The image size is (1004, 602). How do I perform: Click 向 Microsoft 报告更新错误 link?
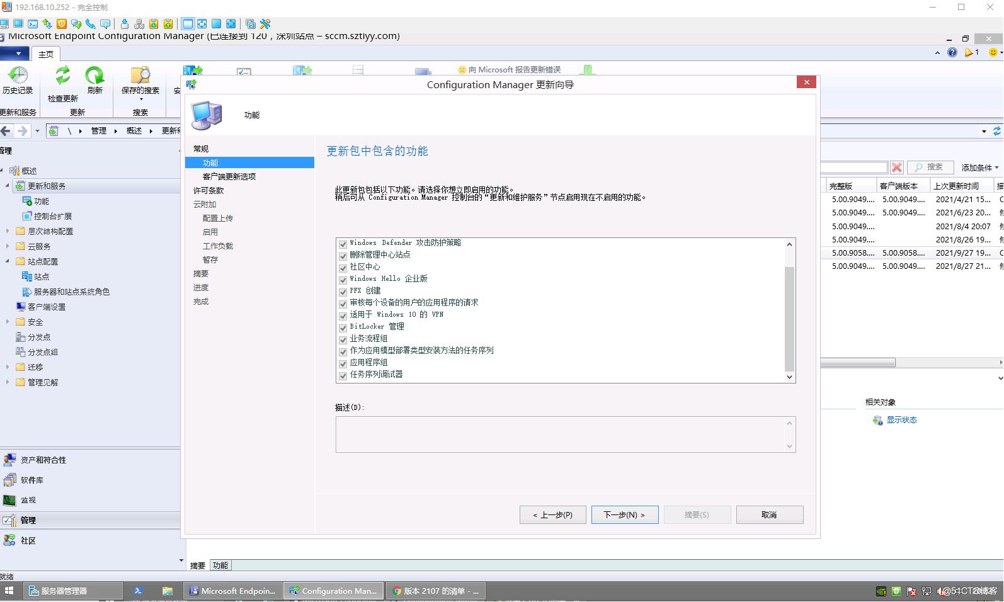click(x=509, y=70)
